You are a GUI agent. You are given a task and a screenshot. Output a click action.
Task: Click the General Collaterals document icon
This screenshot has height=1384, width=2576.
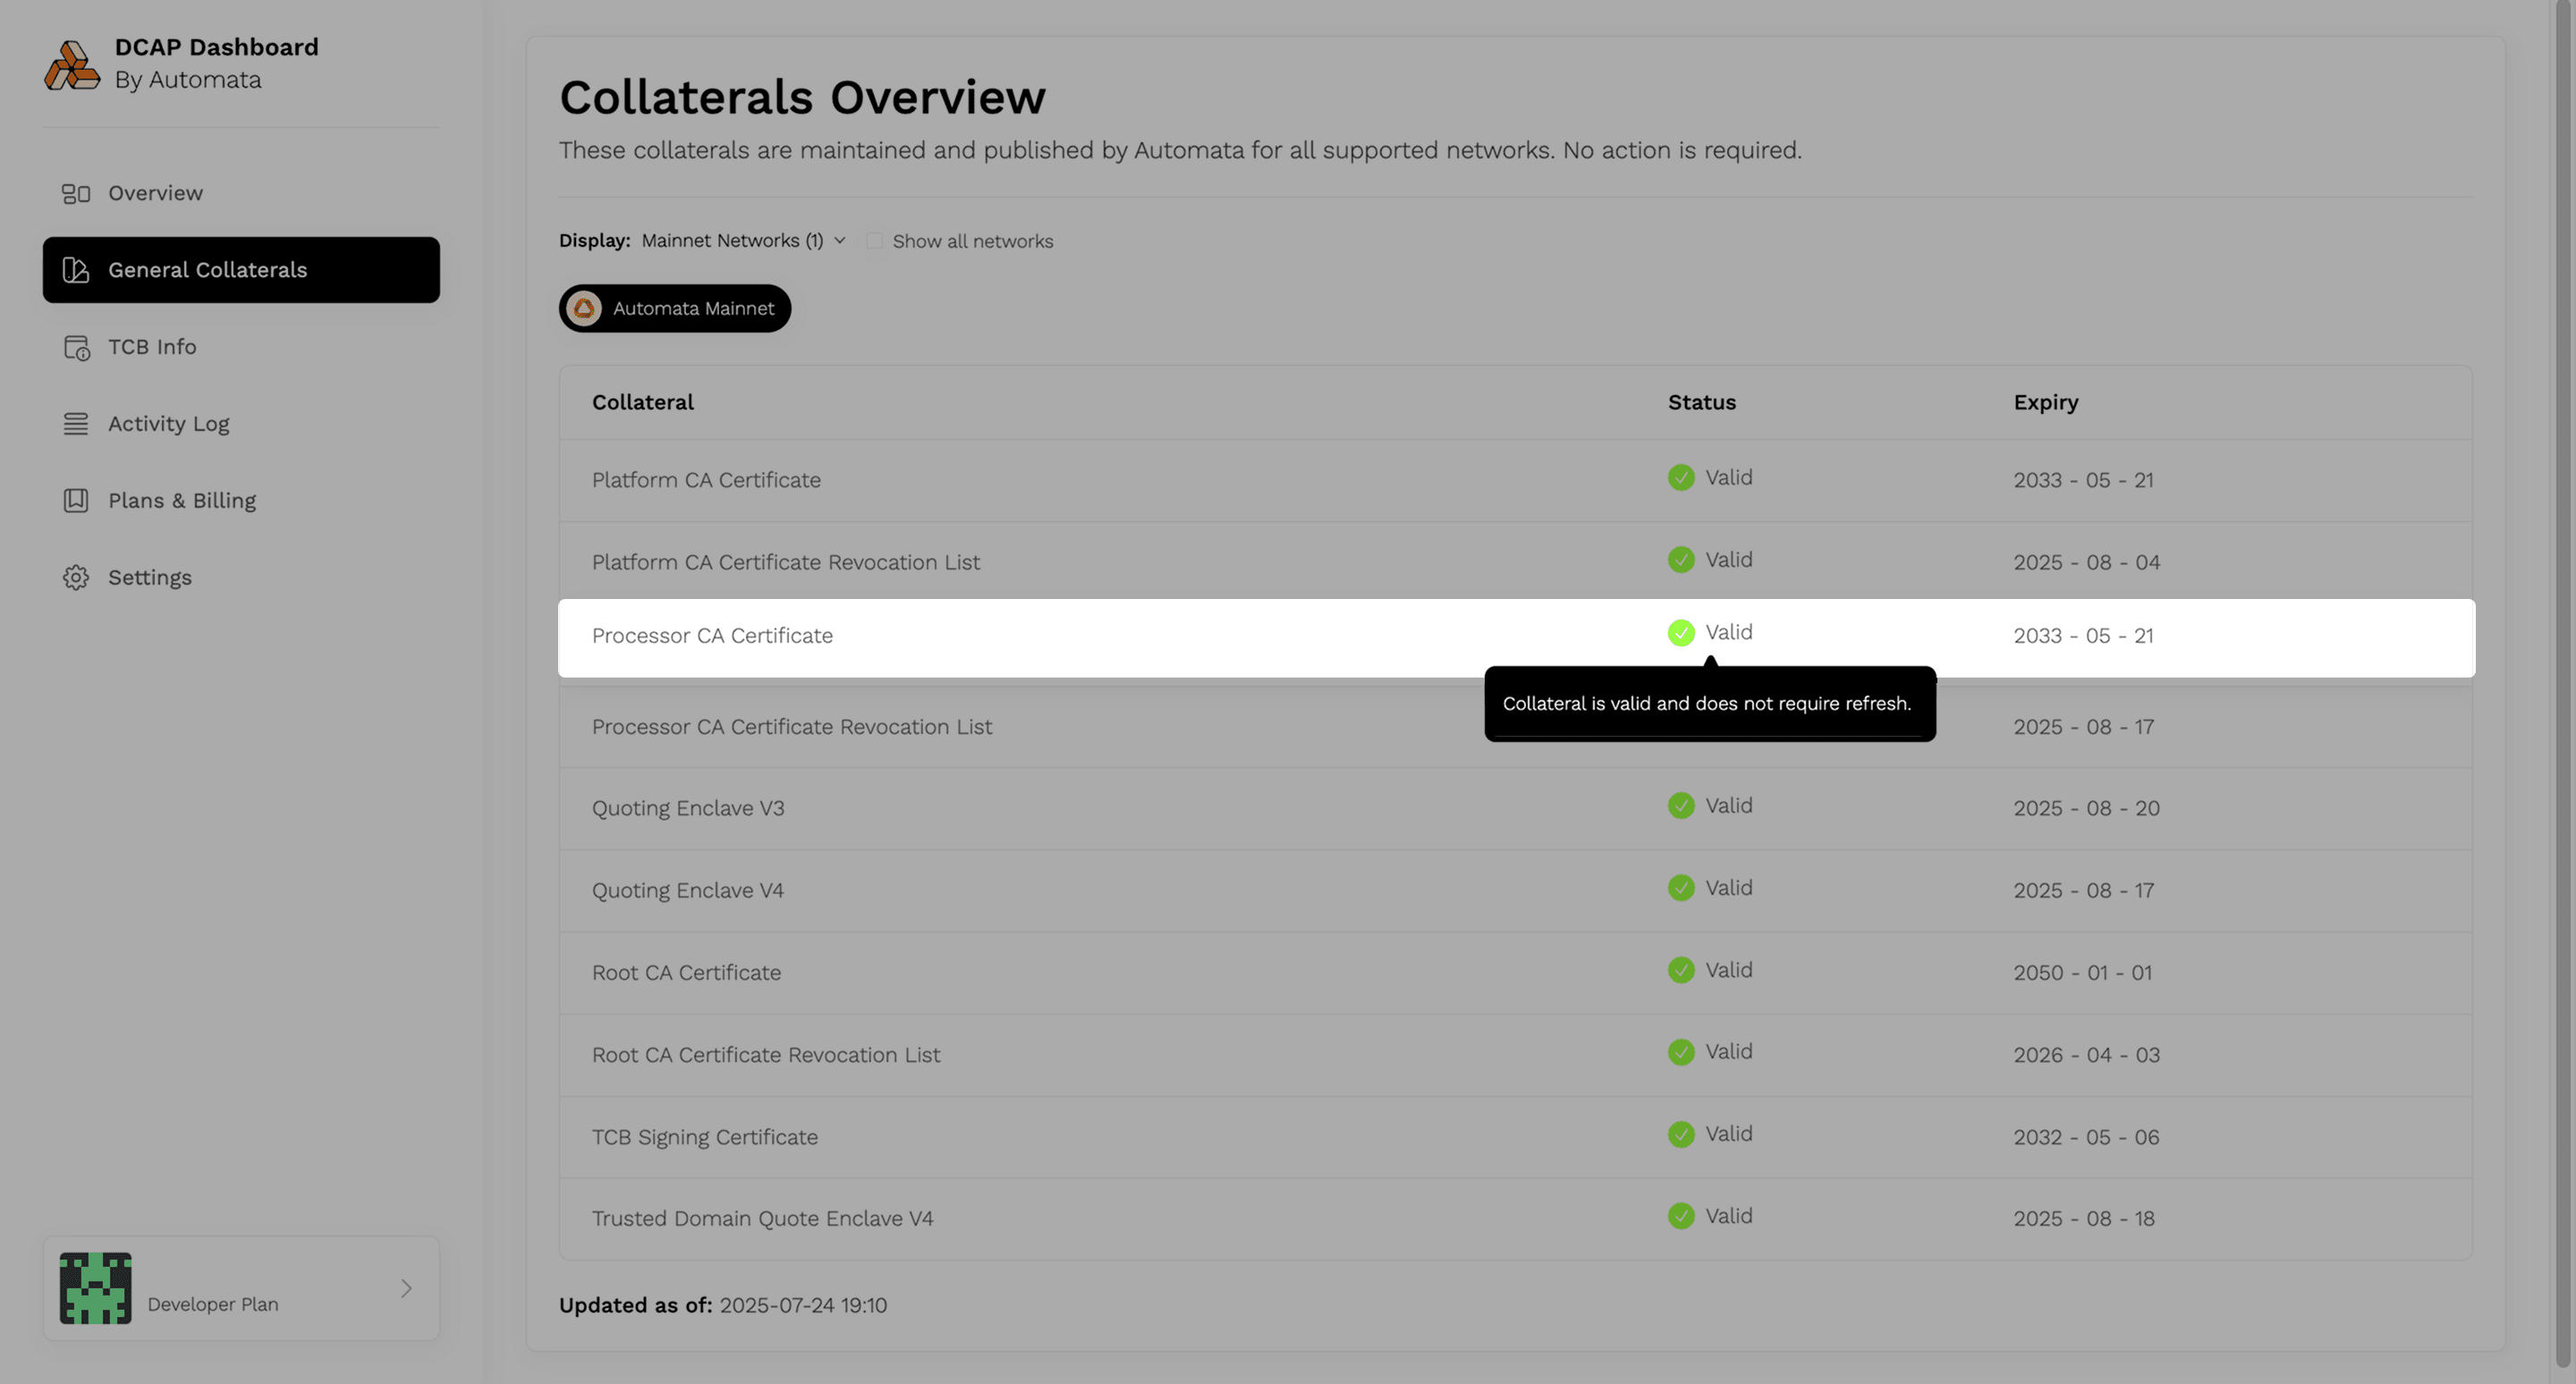coord(76,270)
